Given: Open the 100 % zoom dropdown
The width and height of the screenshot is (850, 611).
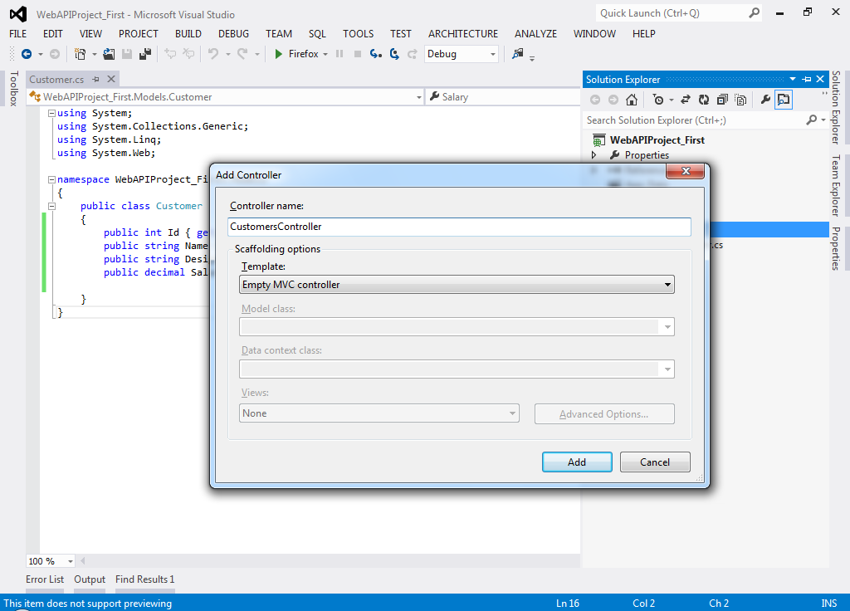Looking at the screenshot, I should click(71, 561).
